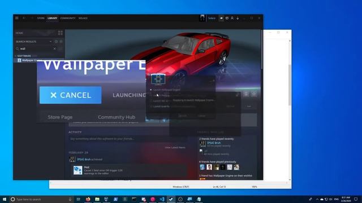Click the search field containing 'wall'
362x203 pixels.
click(x=36, y=48)
